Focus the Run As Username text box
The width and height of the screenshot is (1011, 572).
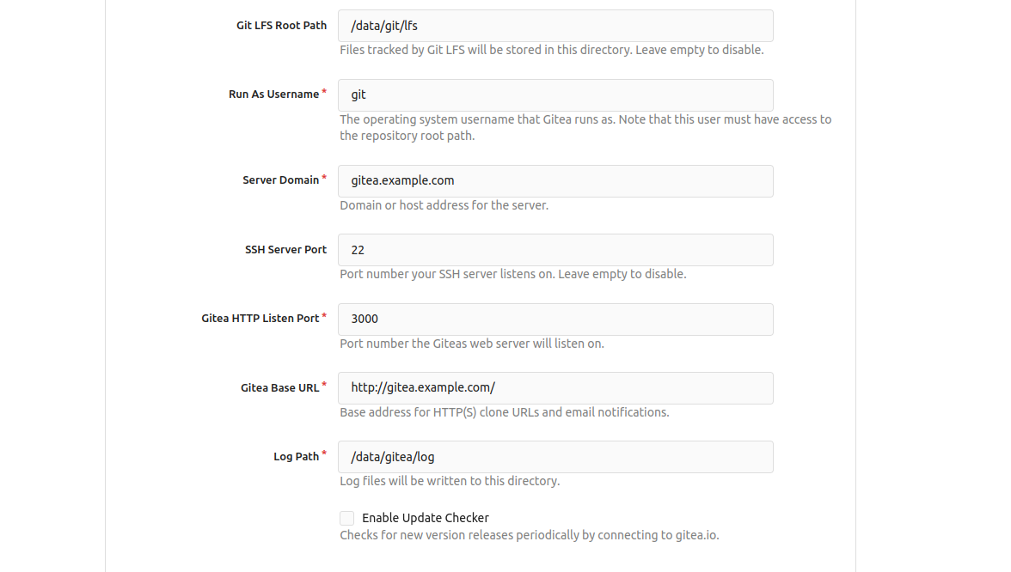click(x=555, y=94)
